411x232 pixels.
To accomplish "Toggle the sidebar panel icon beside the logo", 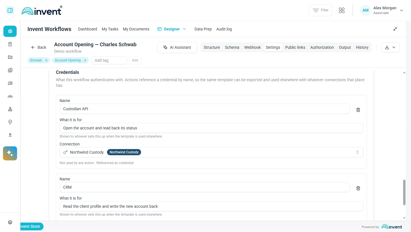I will (10, 10).
